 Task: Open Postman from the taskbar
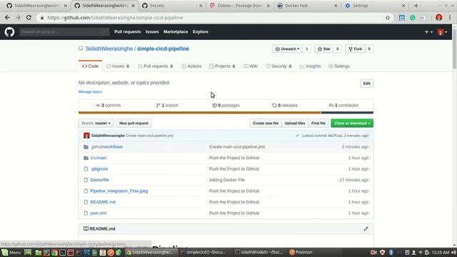(x=301, y=252)
